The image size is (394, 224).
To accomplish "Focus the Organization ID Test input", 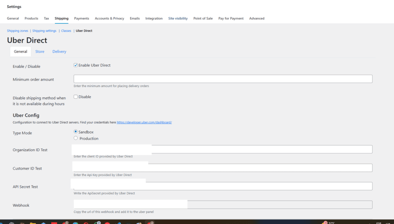I will [223, 149].
